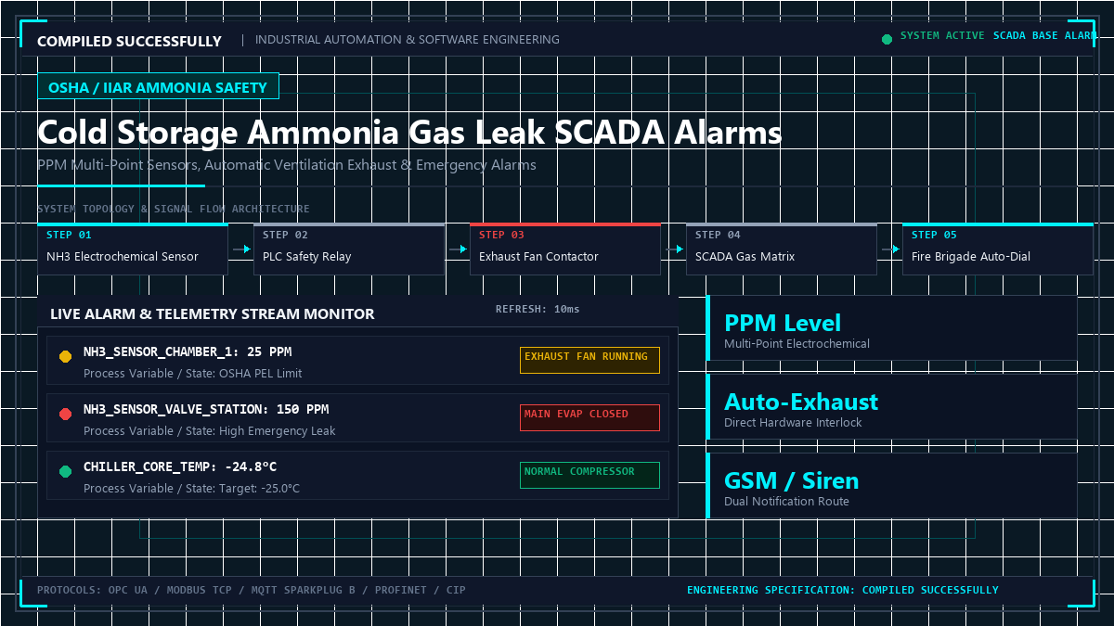Click the System Topology & Signal Flow heading
1114x626 pixels.
[x=174, y=209]
